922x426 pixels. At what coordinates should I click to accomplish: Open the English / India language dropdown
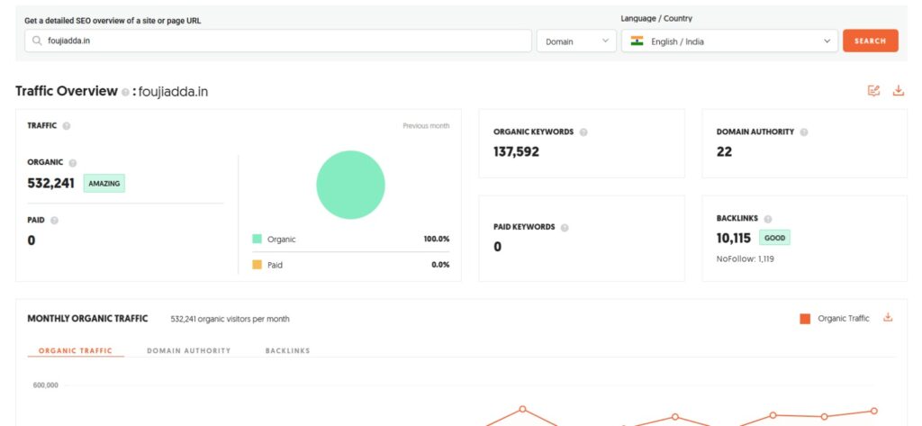point(729,41)
